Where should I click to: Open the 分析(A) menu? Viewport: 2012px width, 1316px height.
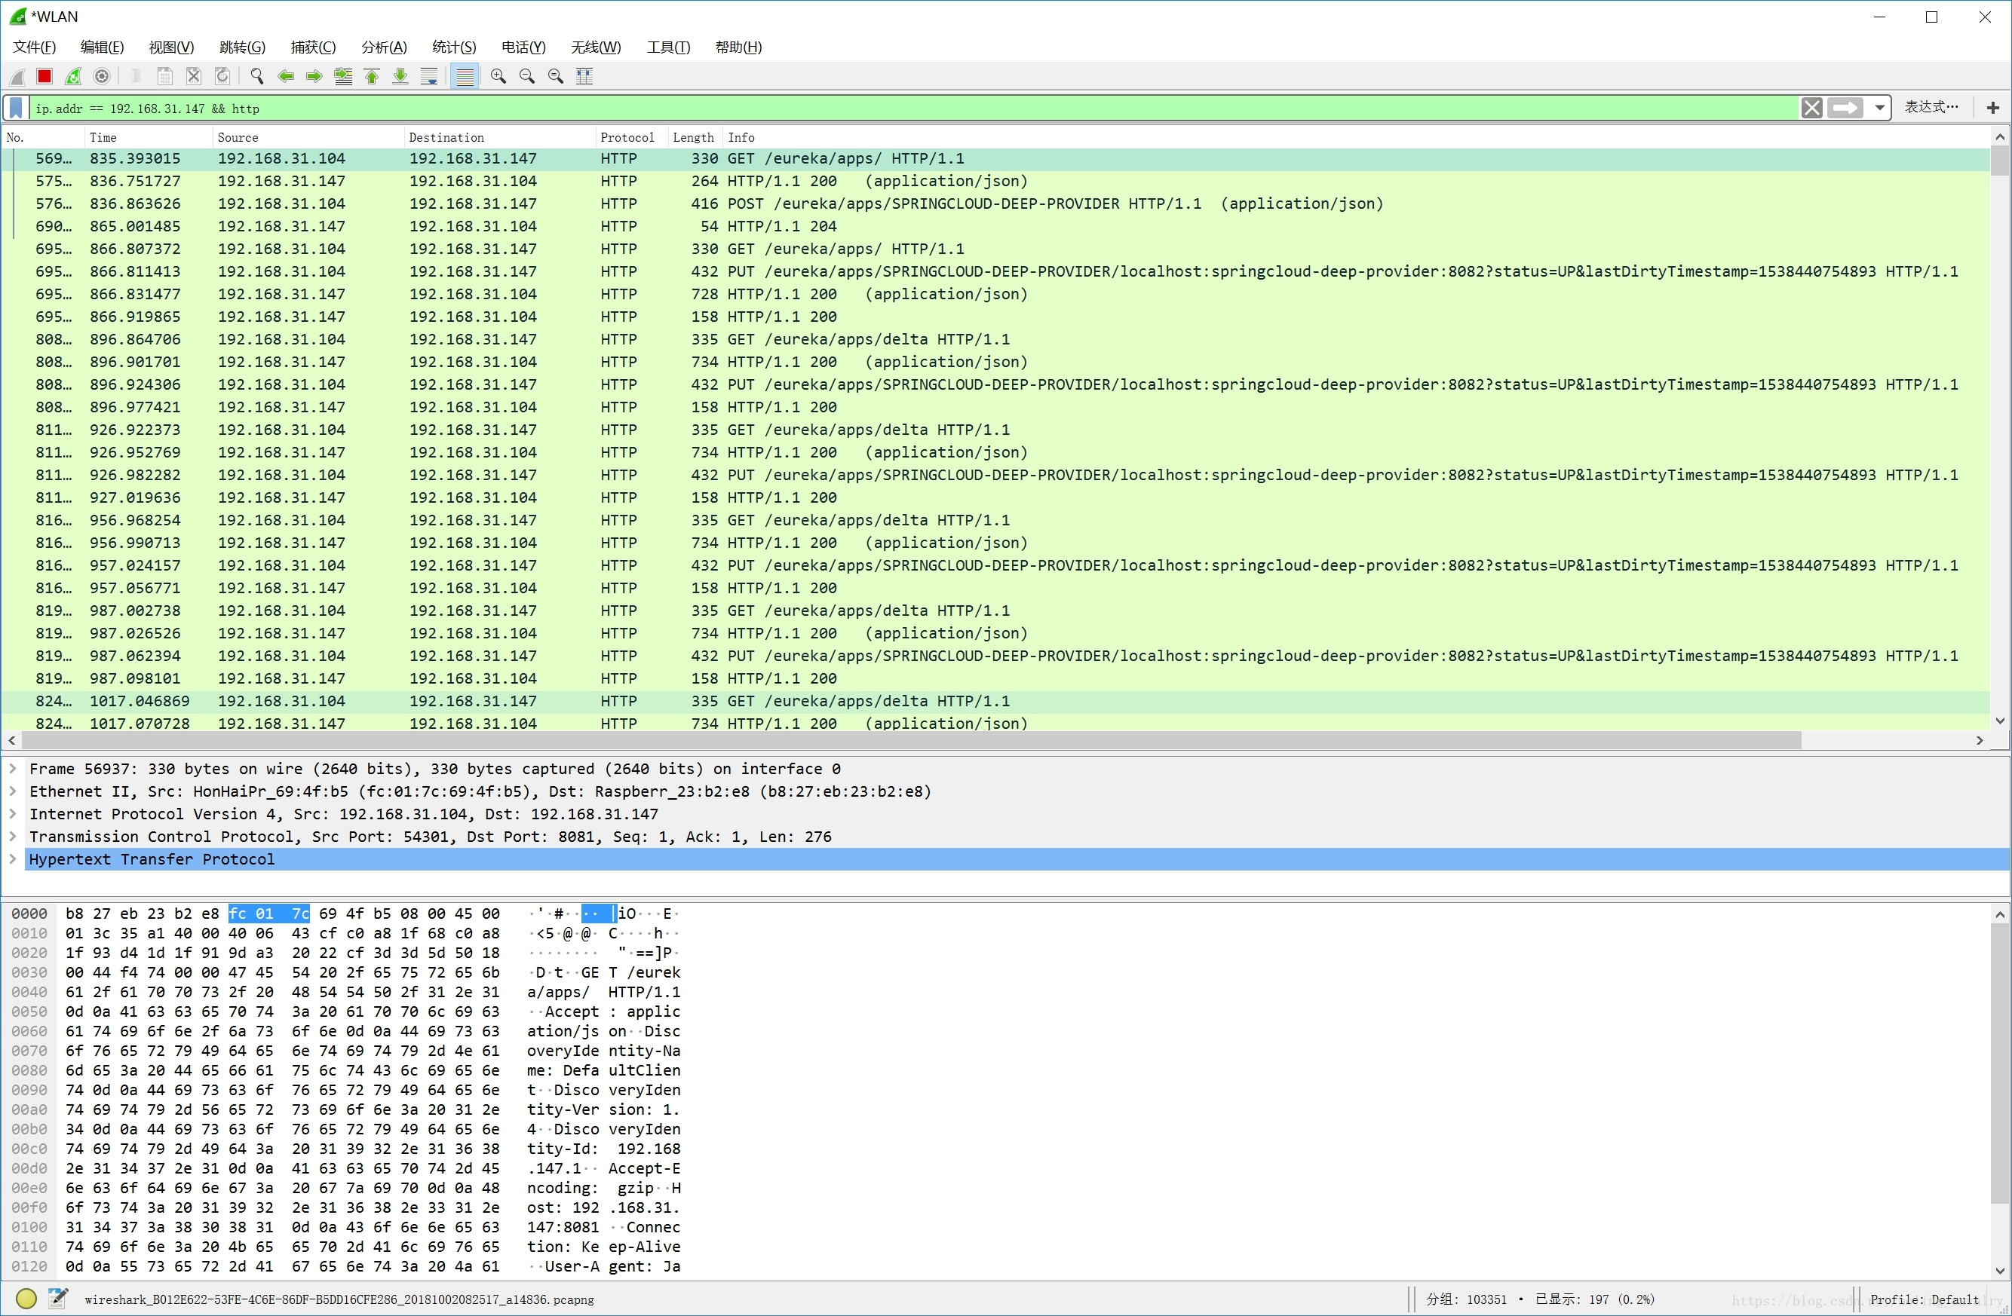tap(384, 47)
